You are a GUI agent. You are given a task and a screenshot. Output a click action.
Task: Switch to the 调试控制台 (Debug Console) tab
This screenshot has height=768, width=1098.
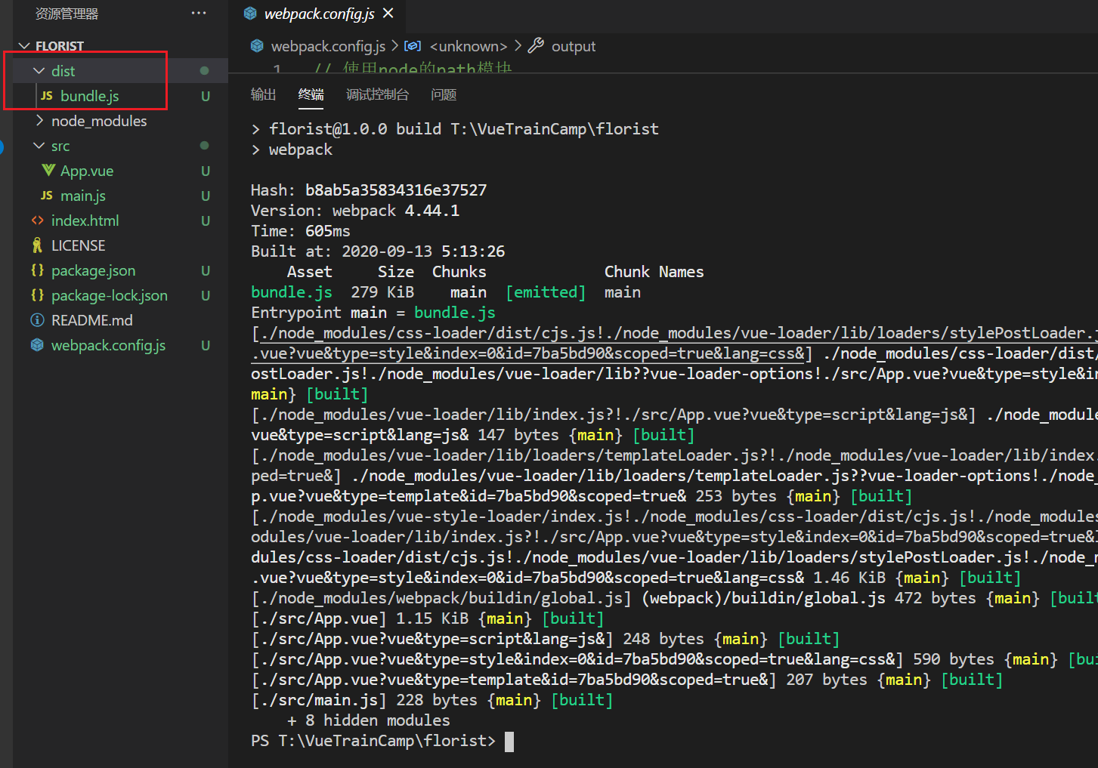(377, 94)
